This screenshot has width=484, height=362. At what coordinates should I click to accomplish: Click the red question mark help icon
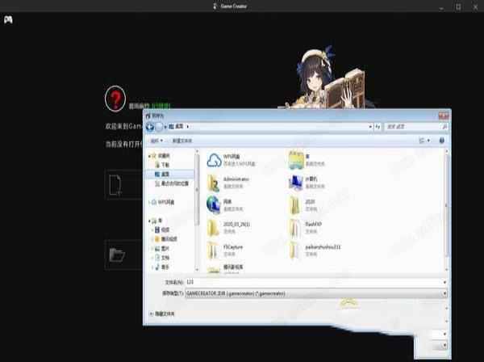tap(115, 99)
